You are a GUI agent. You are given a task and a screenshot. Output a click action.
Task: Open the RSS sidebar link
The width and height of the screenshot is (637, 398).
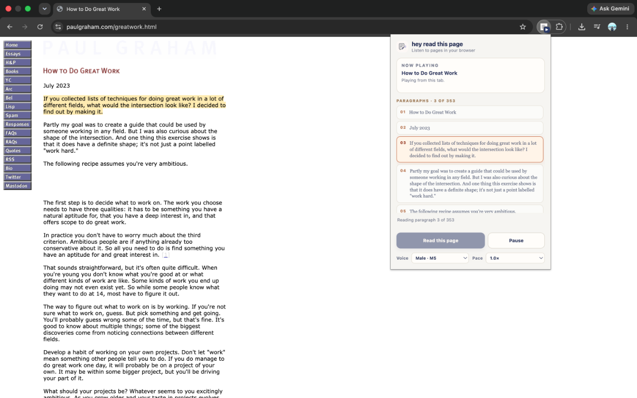tap(17, 160)
